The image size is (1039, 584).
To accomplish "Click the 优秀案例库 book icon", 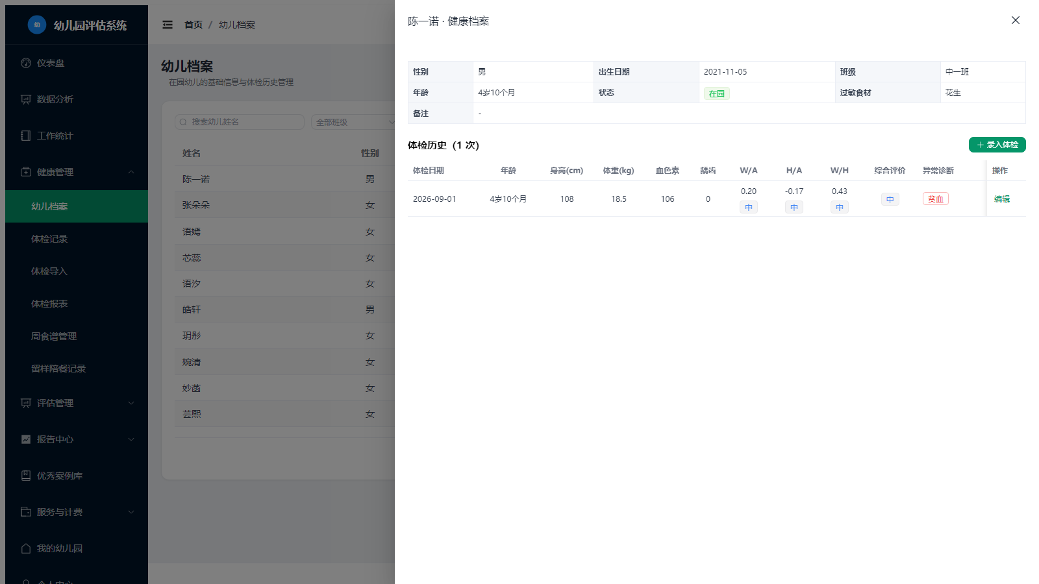I will coord(26,476).
